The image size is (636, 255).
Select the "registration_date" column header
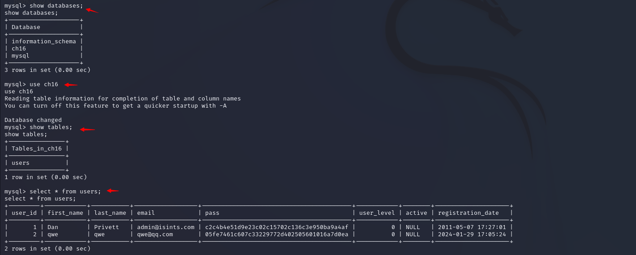pos(468,213)
